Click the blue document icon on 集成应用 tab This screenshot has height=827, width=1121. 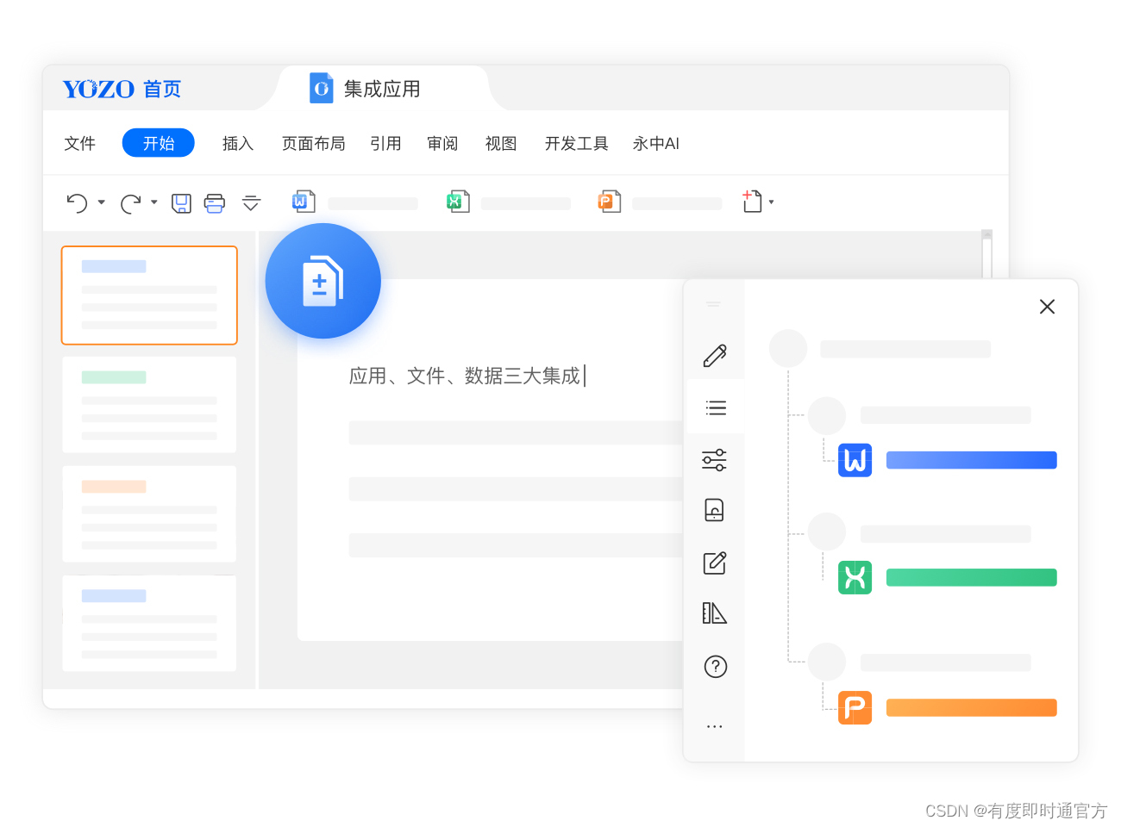pos(322,88)
